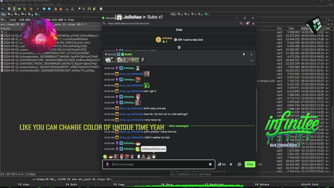
Task: Click Total Commander go back arrow
Action: coord(44,9)
